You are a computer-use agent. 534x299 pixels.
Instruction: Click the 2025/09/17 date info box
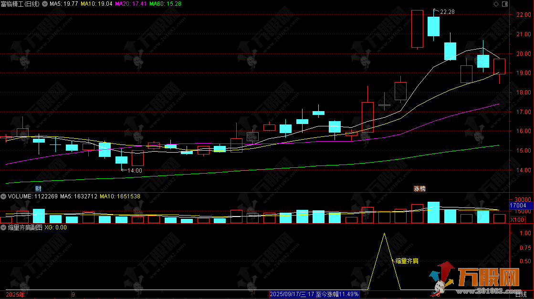pyautogui.click(x=314, y=295)
